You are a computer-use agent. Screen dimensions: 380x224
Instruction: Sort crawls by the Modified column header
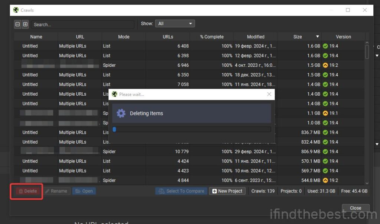[256, 36]
